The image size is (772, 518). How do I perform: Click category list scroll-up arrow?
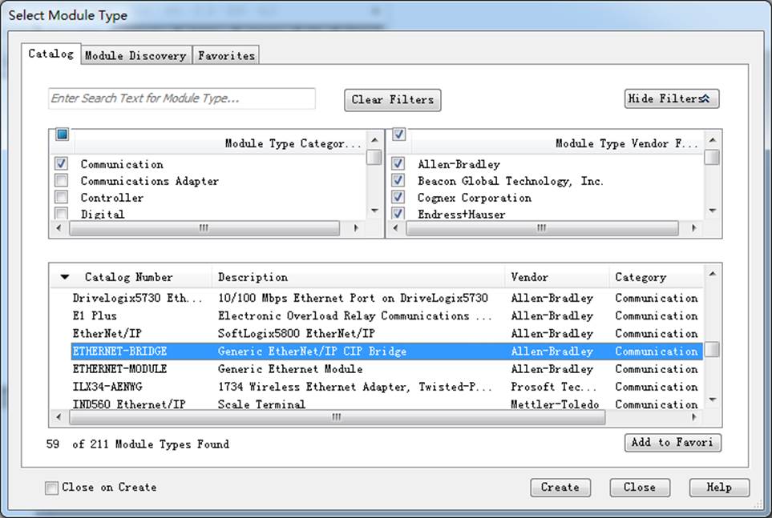[x=374, y=140]
